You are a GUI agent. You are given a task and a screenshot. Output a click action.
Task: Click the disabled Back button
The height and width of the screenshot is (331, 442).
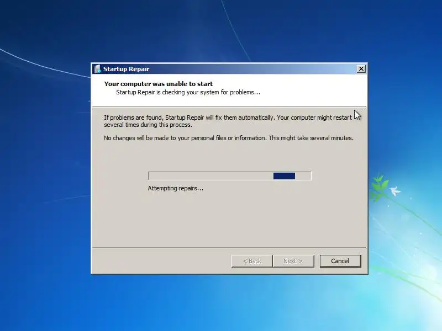(252, 261)
